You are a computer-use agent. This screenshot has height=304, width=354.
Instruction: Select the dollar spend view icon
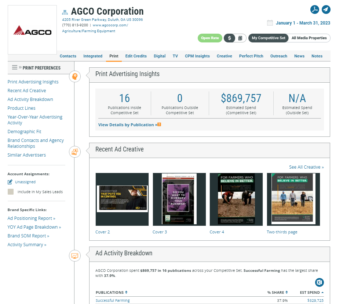229,38
